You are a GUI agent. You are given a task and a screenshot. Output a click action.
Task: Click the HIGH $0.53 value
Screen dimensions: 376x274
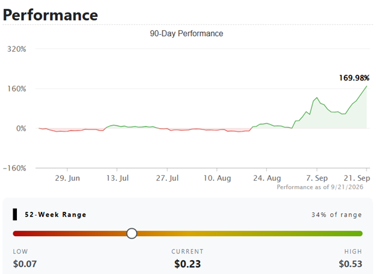coord(350,264)
